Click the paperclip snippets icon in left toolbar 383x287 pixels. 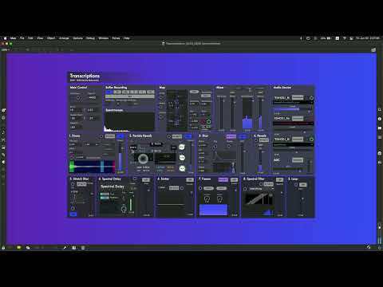(x=3, y=155)
